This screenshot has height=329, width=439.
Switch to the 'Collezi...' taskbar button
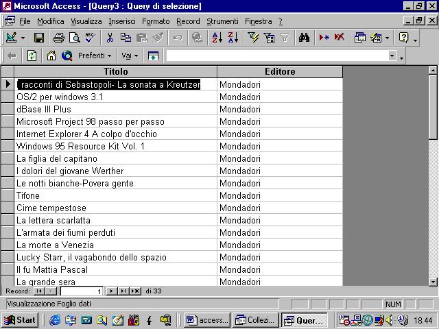point(256,320)
